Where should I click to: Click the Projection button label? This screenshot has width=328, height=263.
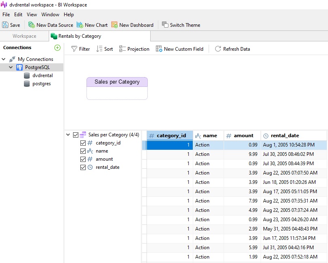point(138,49)
